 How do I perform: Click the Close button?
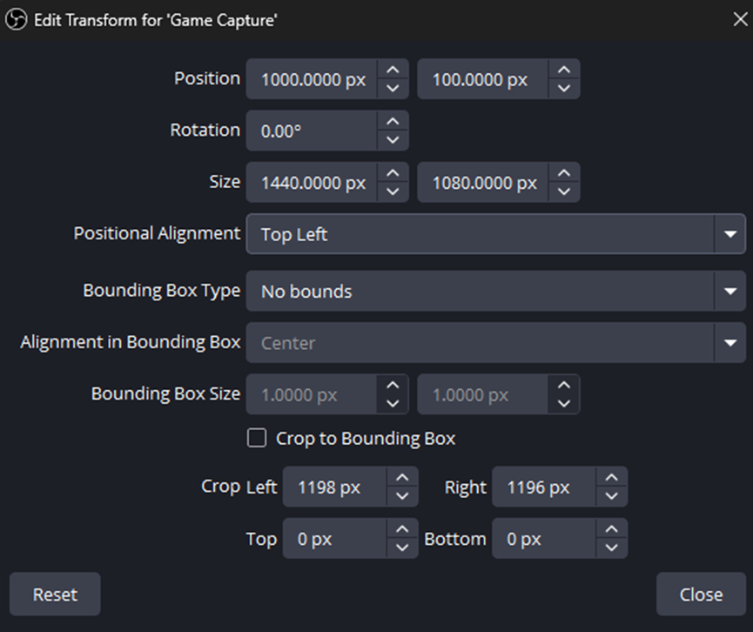click(701, 594)
